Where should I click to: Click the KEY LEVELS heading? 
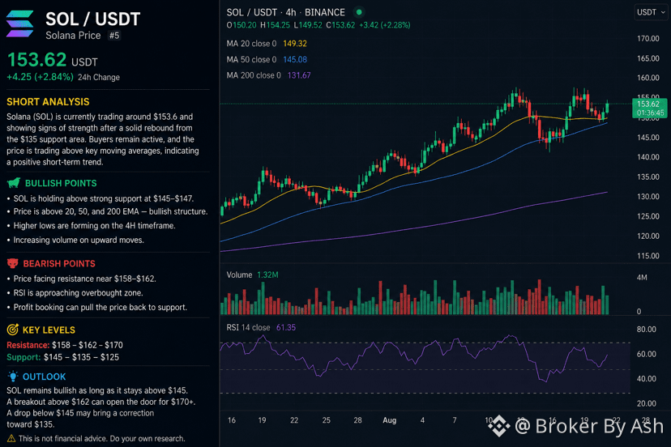(x=49, y=330)
